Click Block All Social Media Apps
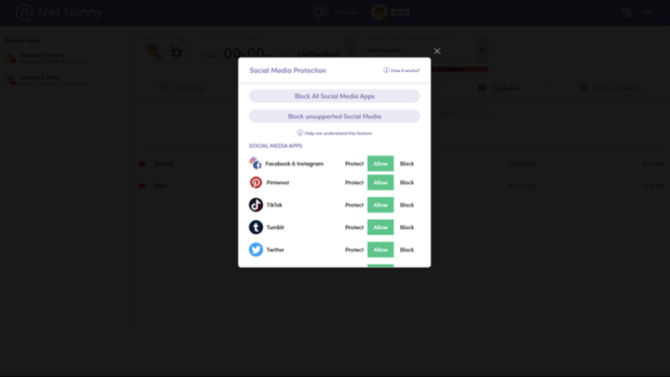 [x=334, y=96]
